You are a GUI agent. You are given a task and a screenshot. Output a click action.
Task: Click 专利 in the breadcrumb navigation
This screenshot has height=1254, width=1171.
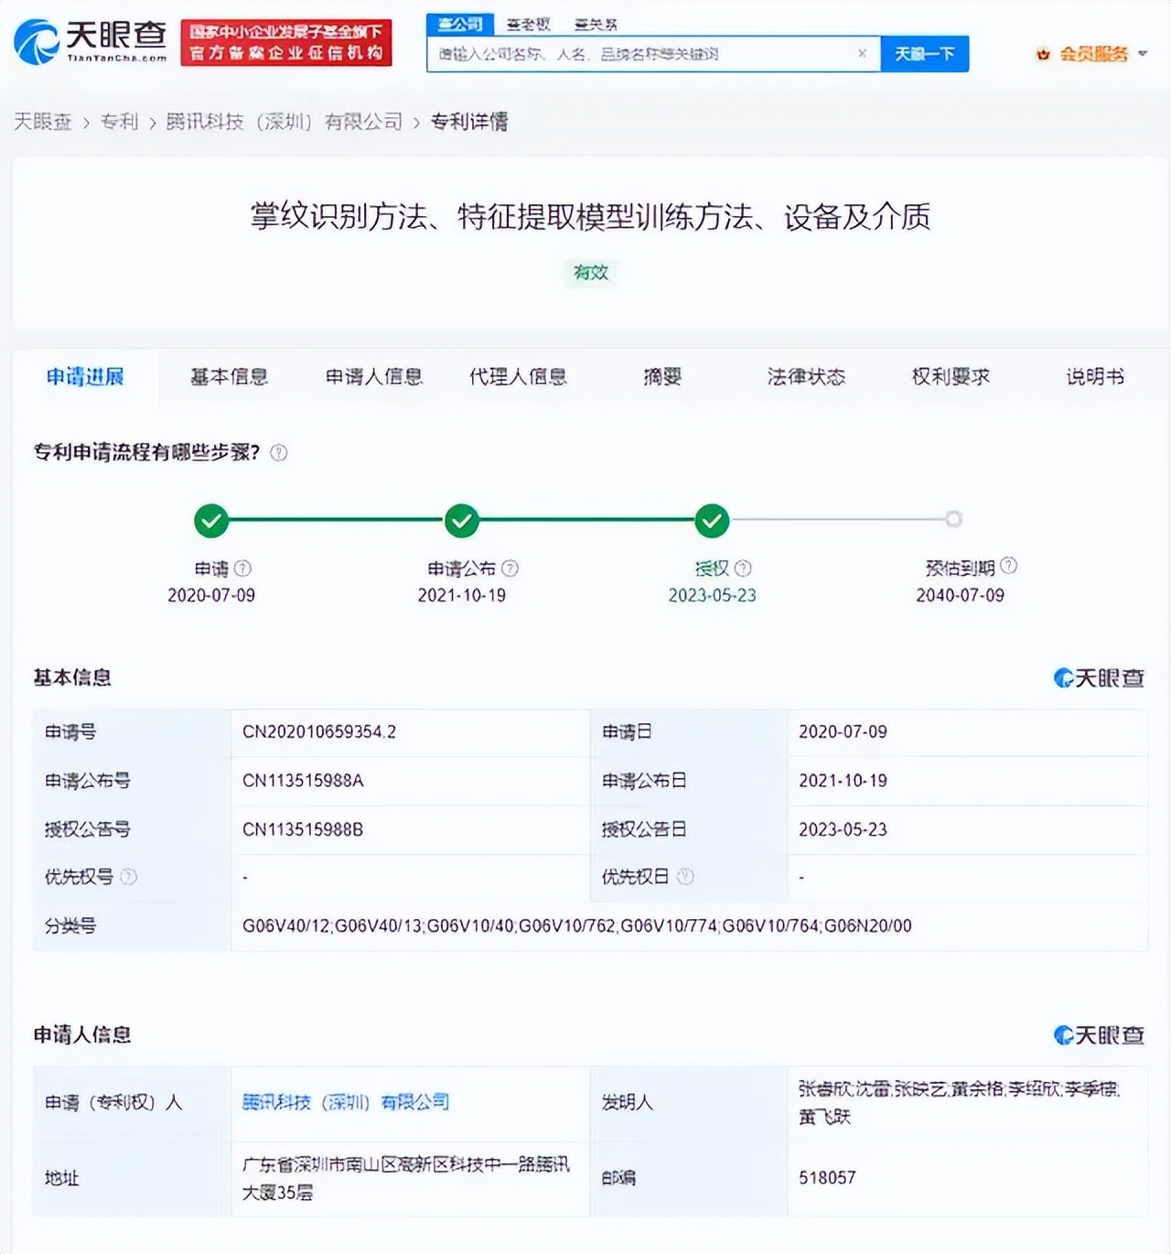121,121
